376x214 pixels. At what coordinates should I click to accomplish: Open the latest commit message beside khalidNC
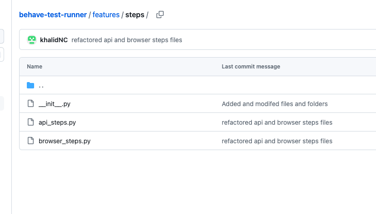coord(127,40)
